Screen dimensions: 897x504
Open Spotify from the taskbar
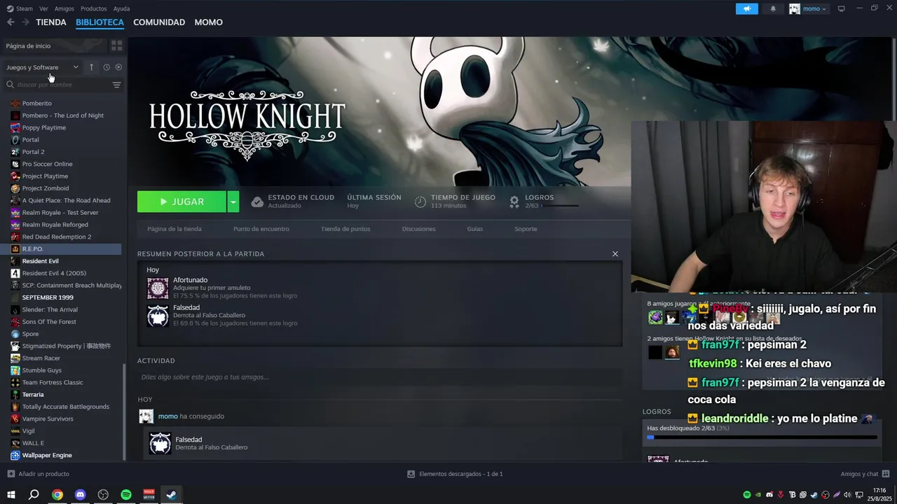point(126,495)
